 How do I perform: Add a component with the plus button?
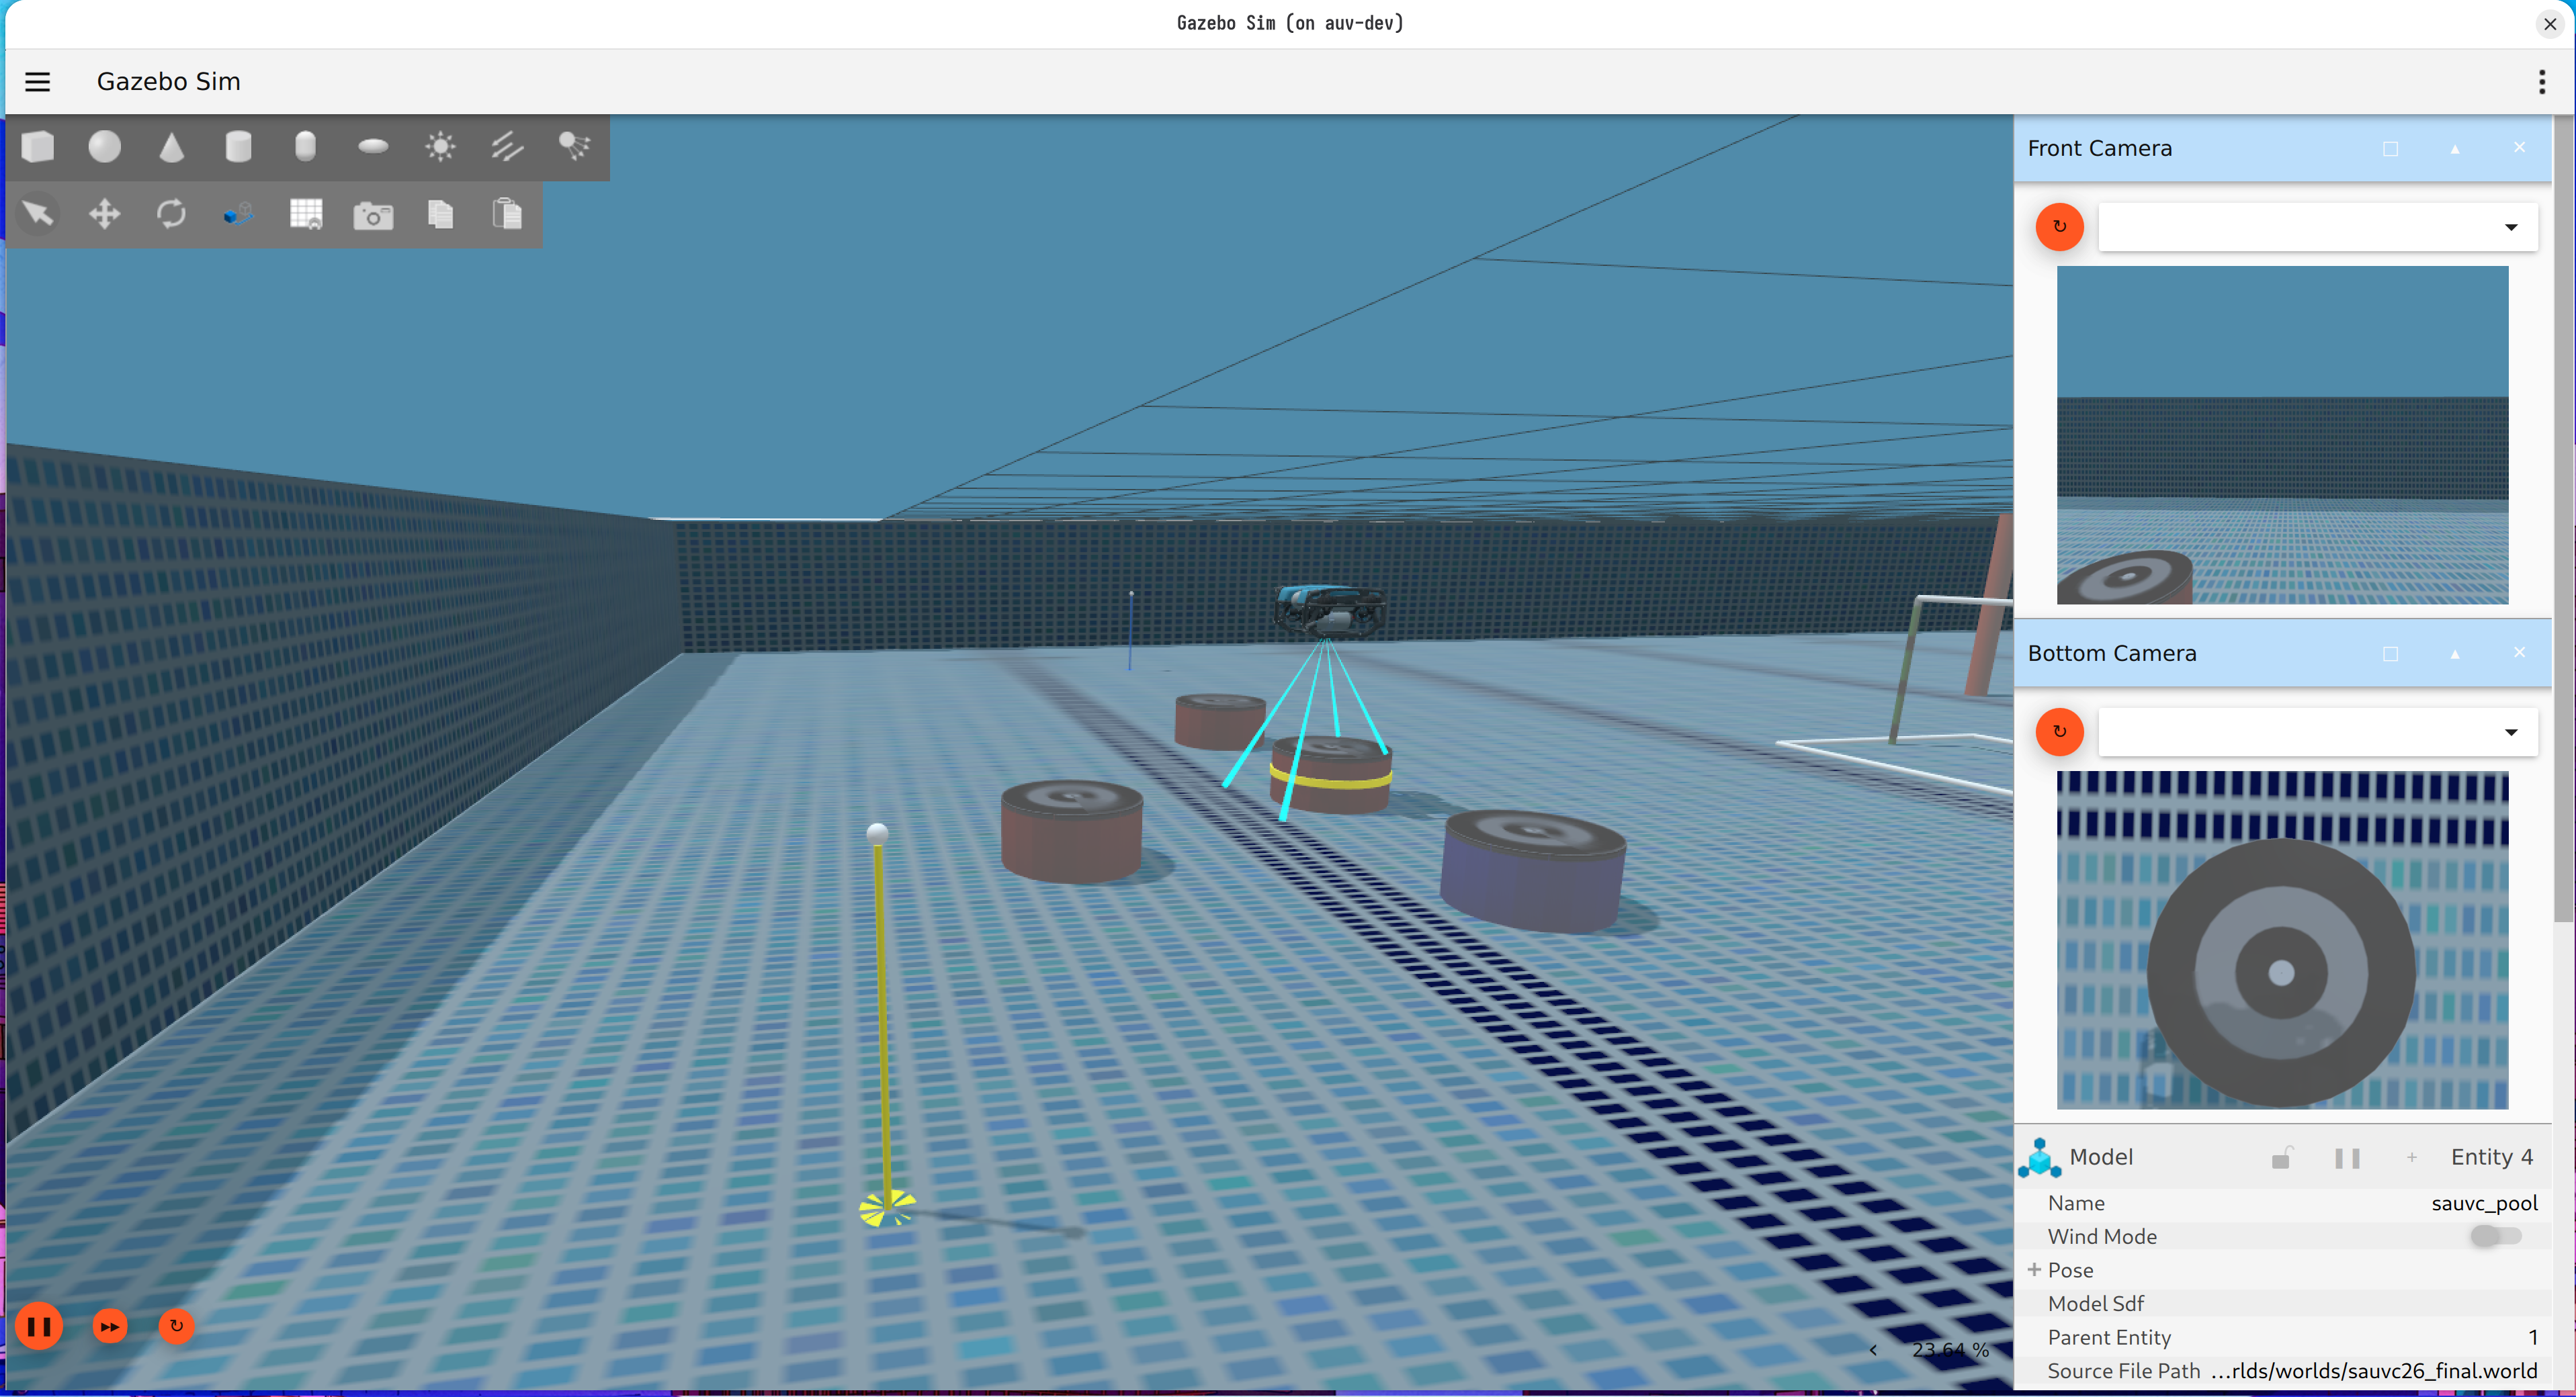click(x=2411, y=1157)
